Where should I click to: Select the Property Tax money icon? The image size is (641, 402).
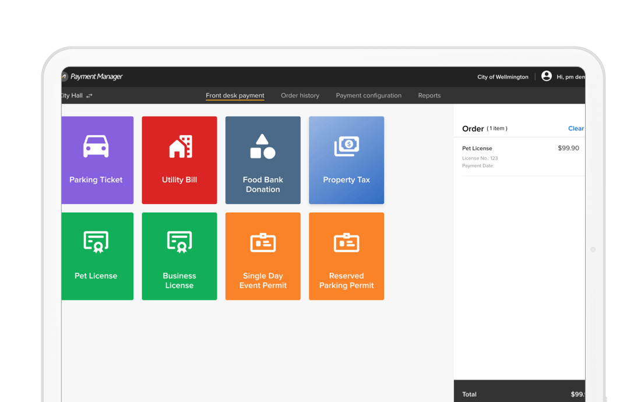(347, 146)
